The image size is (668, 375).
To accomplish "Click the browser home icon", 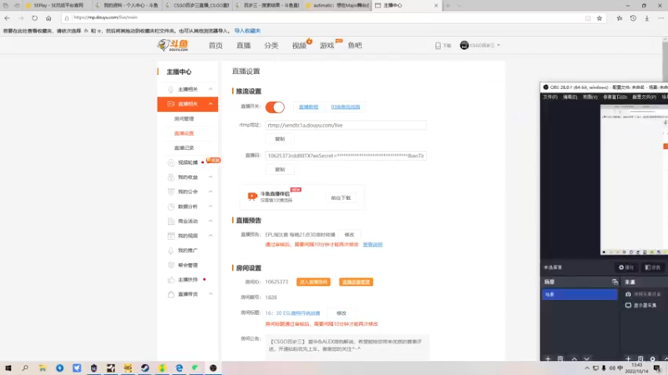I will tap(48, 17).
